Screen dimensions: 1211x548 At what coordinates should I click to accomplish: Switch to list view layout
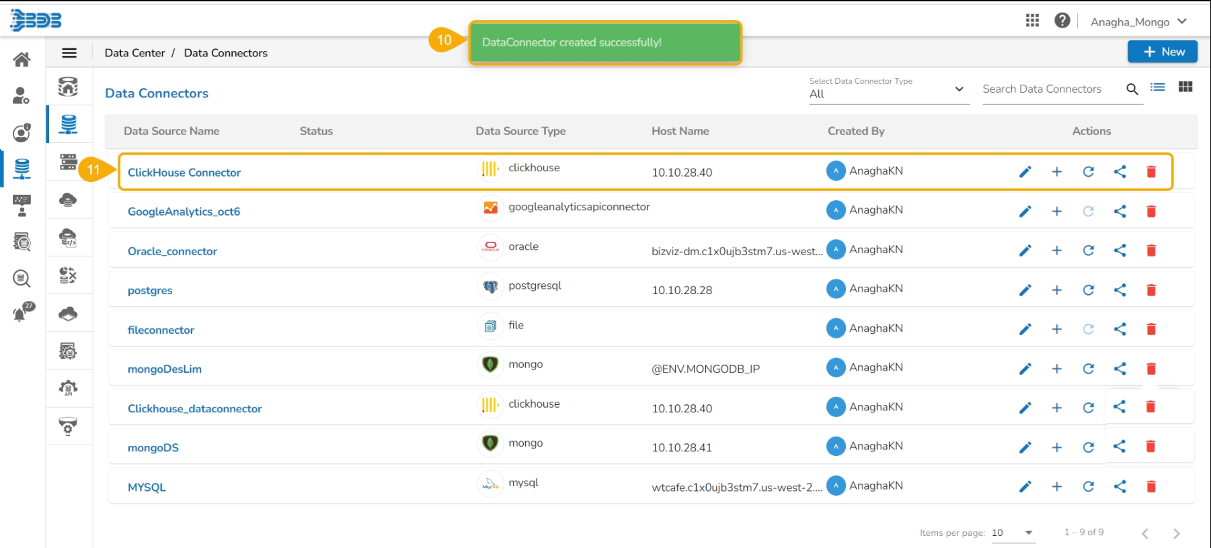point(1157,87)
